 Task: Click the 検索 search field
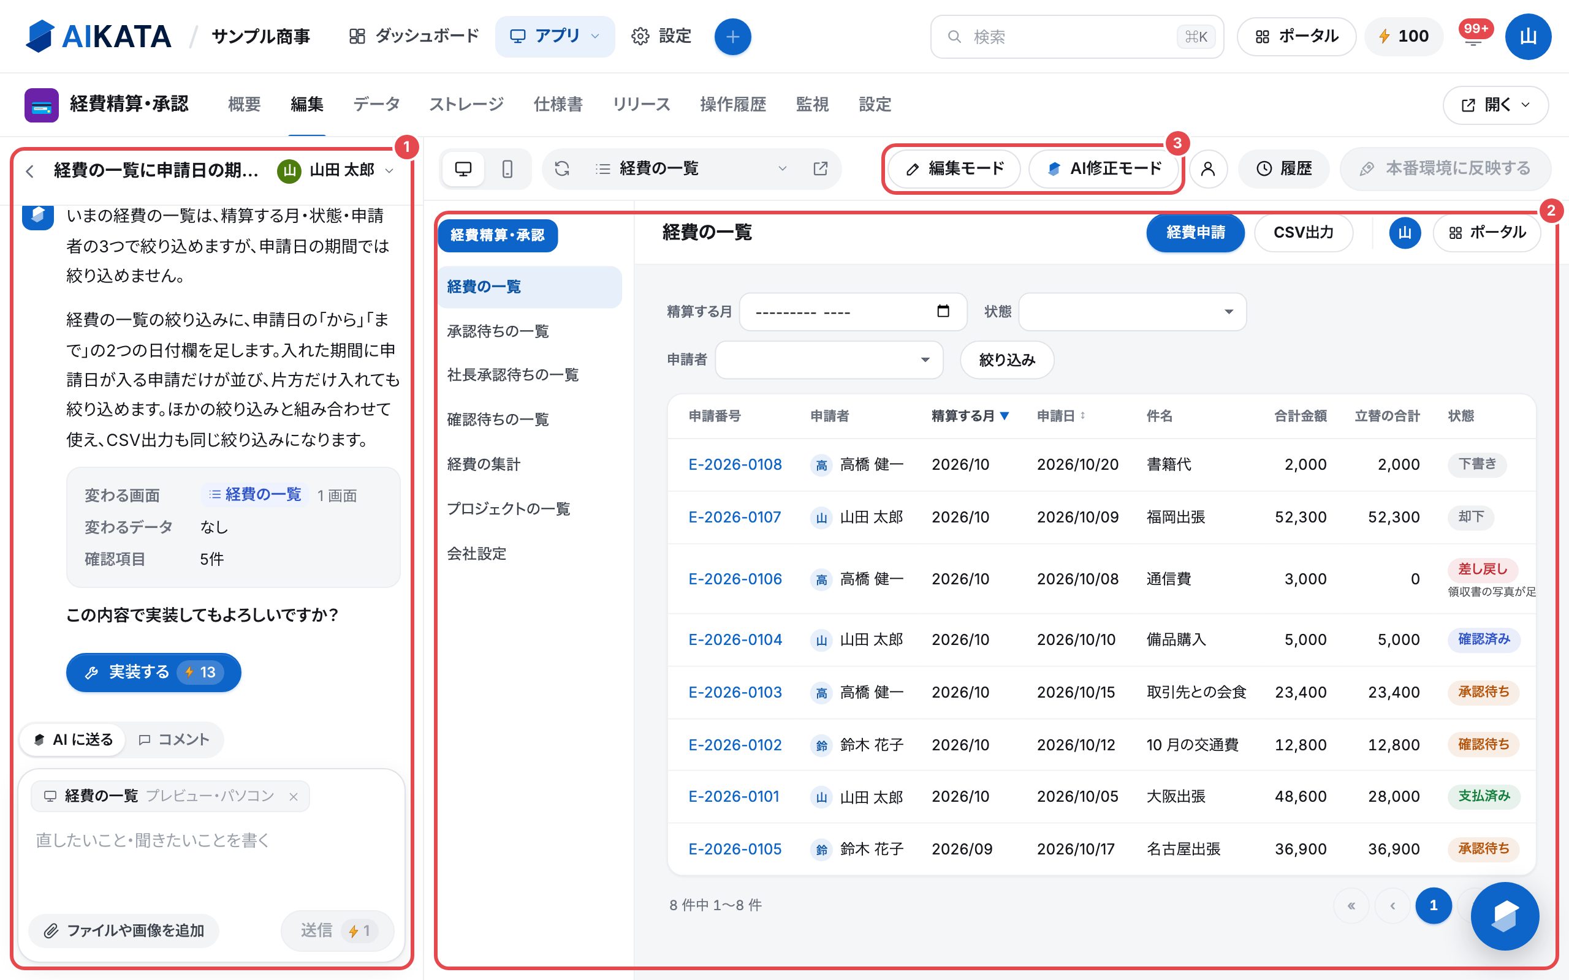pos(1077,37)
